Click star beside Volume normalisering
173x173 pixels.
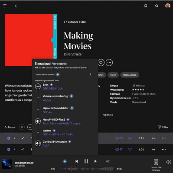[72, 96]
